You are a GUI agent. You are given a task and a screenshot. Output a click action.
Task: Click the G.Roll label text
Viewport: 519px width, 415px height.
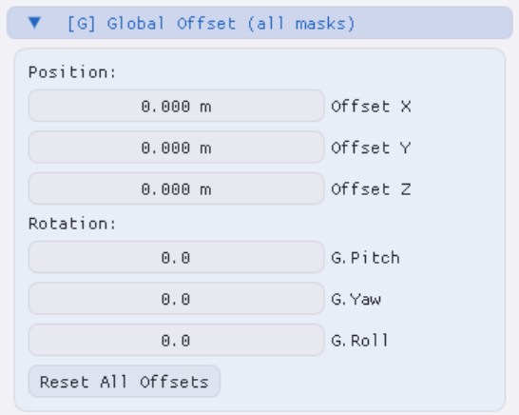tap(360, 341)
